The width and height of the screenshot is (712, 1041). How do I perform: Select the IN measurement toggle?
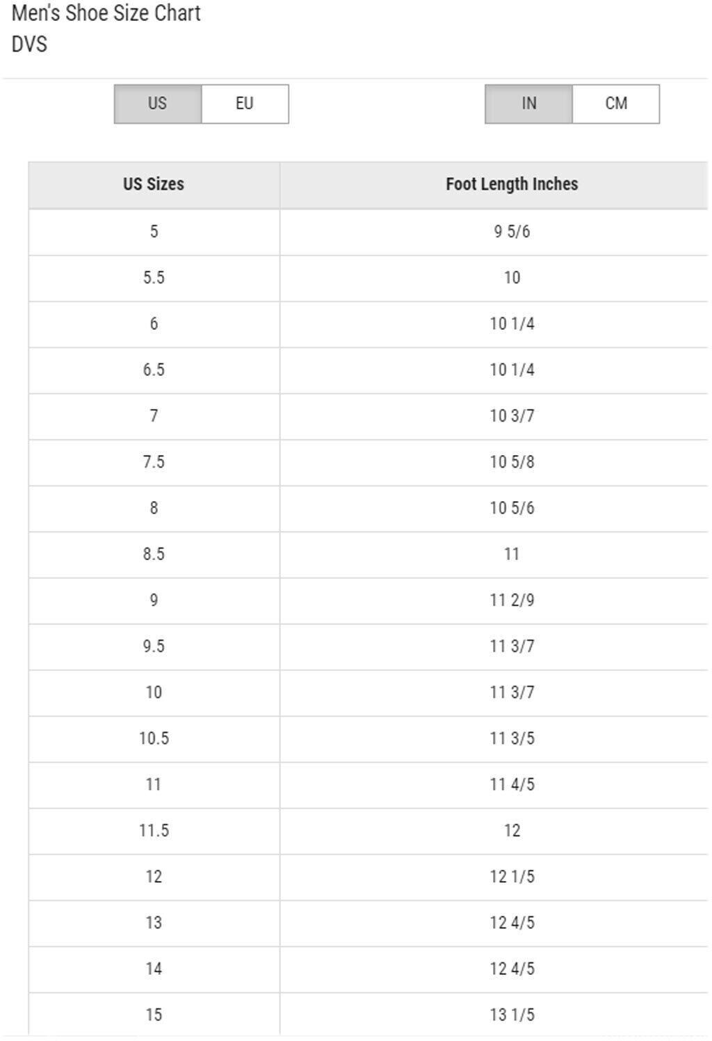[x=528, y=104]
